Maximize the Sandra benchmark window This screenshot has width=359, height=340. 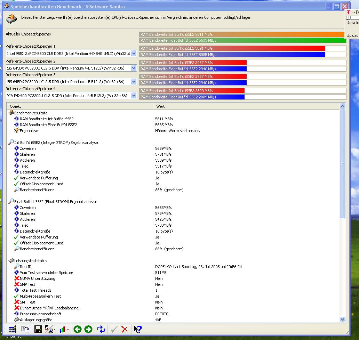337,6
